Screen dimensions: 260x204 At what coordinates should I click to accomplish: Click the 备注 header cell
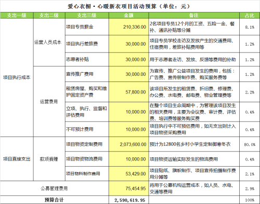[194, 16]
